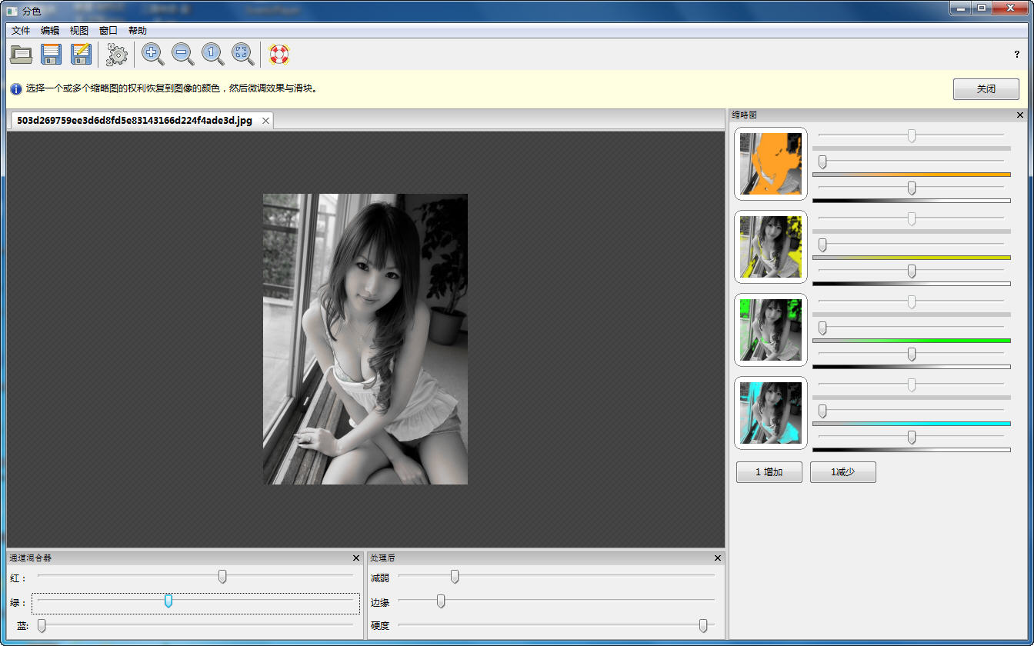Click the 减弱 slider handle

[455, 577]
